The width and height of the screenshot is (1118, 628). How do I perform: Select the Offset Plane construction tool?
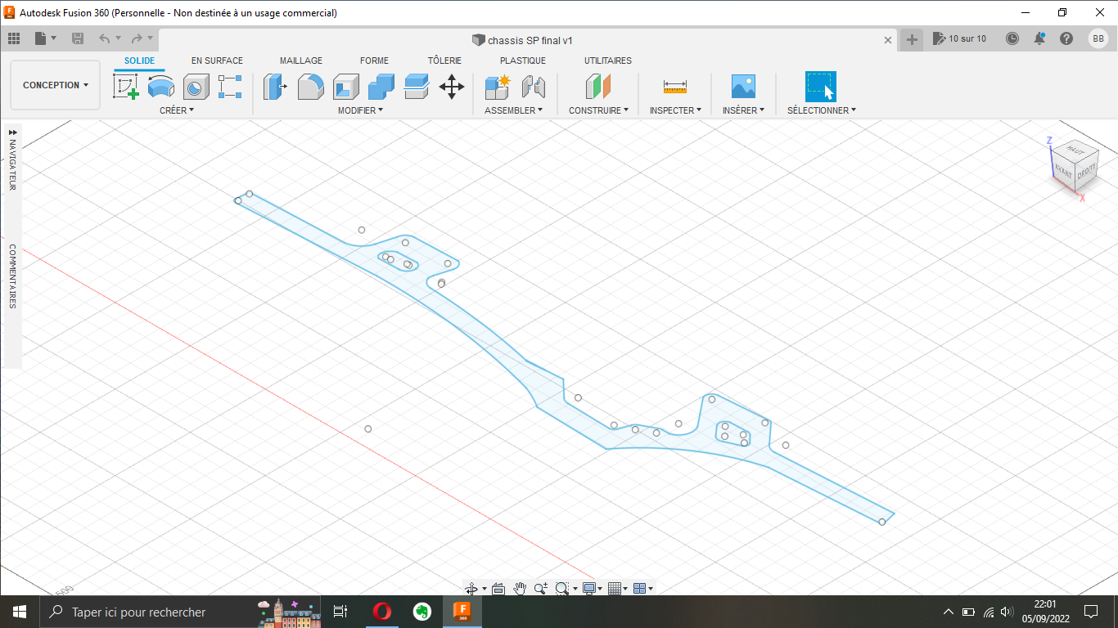[x=598, y=87]
